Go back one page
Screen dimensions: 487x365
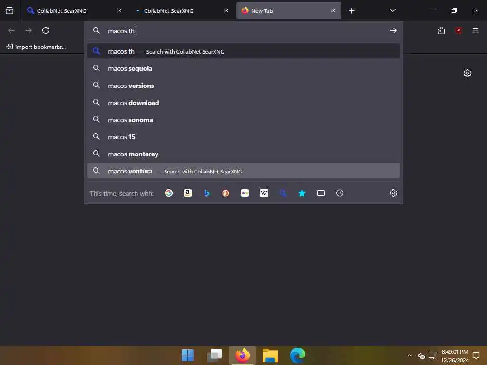[x=11, y=30]
